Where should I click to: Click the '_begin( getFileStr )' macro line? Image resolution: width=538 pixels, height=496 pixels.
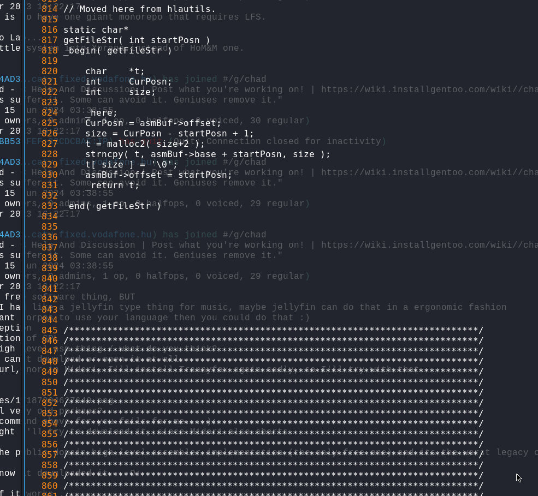click(117, 50)
